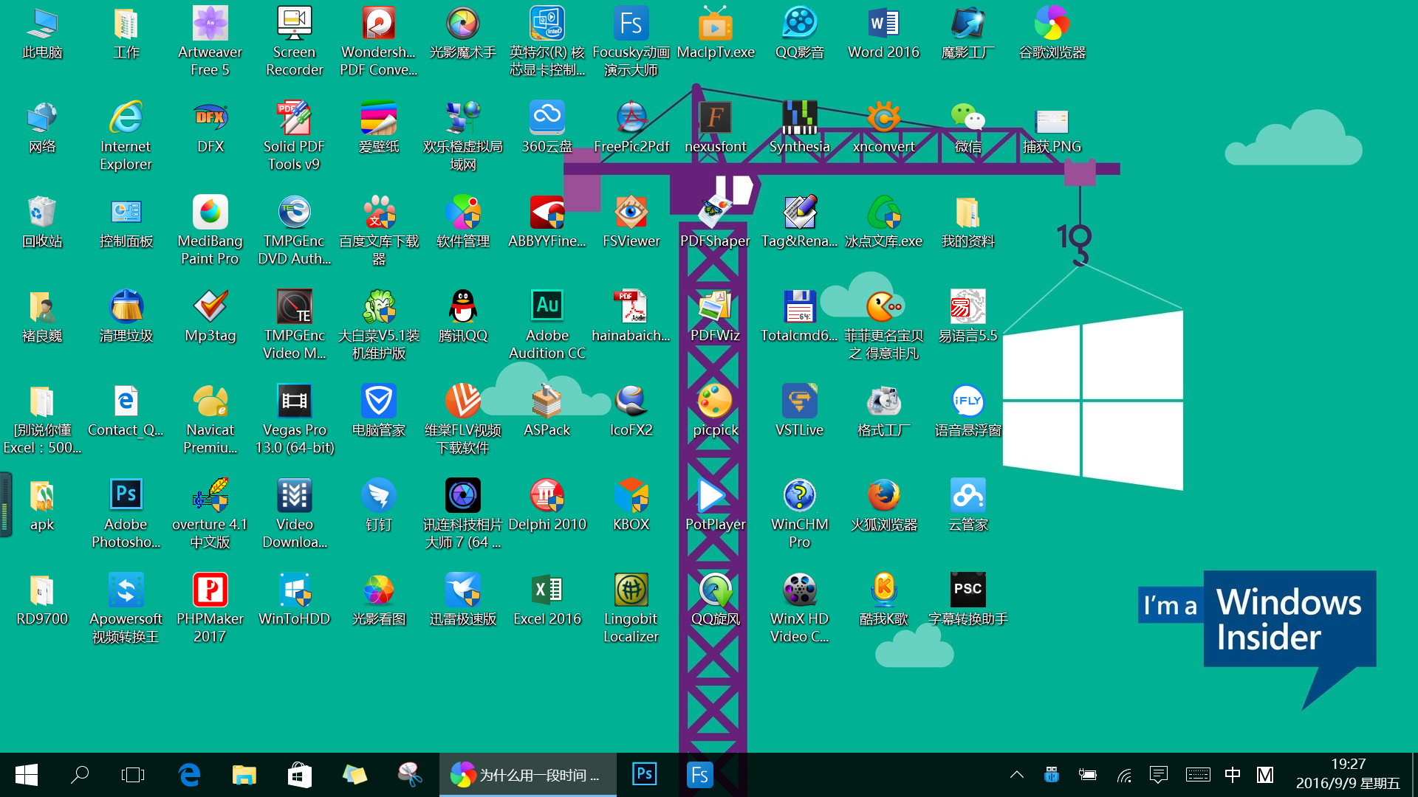Toggle the 中 input language indicator
The height and width of the screenshot is (797, 1418).
1232,775
